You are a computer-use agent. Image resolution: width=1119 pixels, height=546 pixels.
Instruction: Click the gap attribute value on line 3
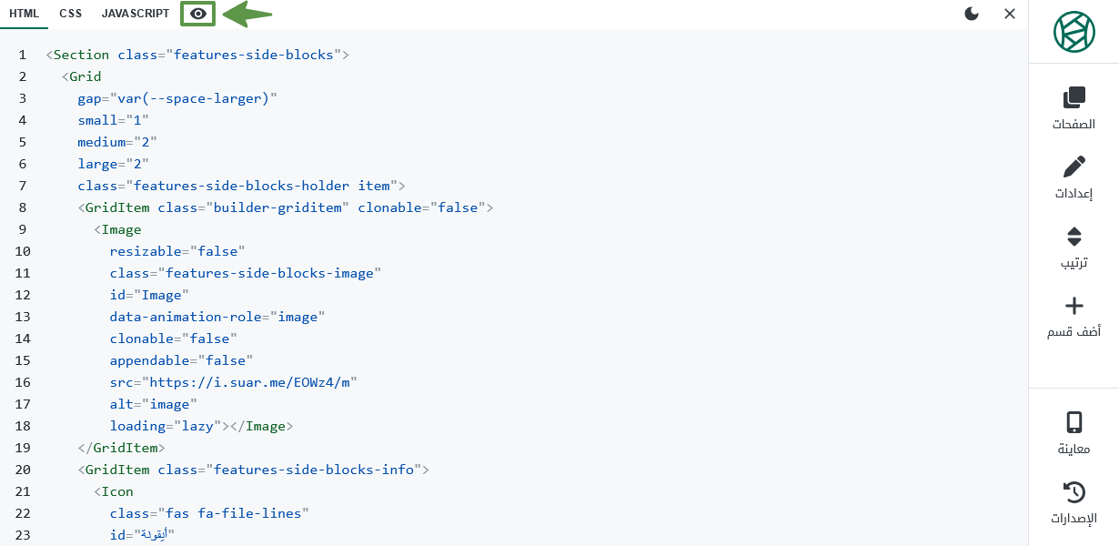pos(193,98)
